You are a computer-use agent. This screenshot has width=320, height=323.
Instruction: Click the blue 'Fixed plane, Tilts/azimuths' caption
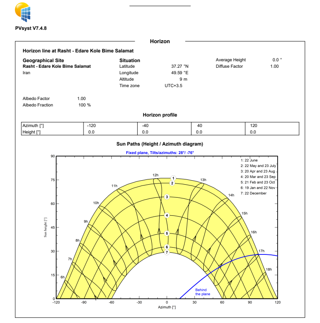click(x=160, y=153)
